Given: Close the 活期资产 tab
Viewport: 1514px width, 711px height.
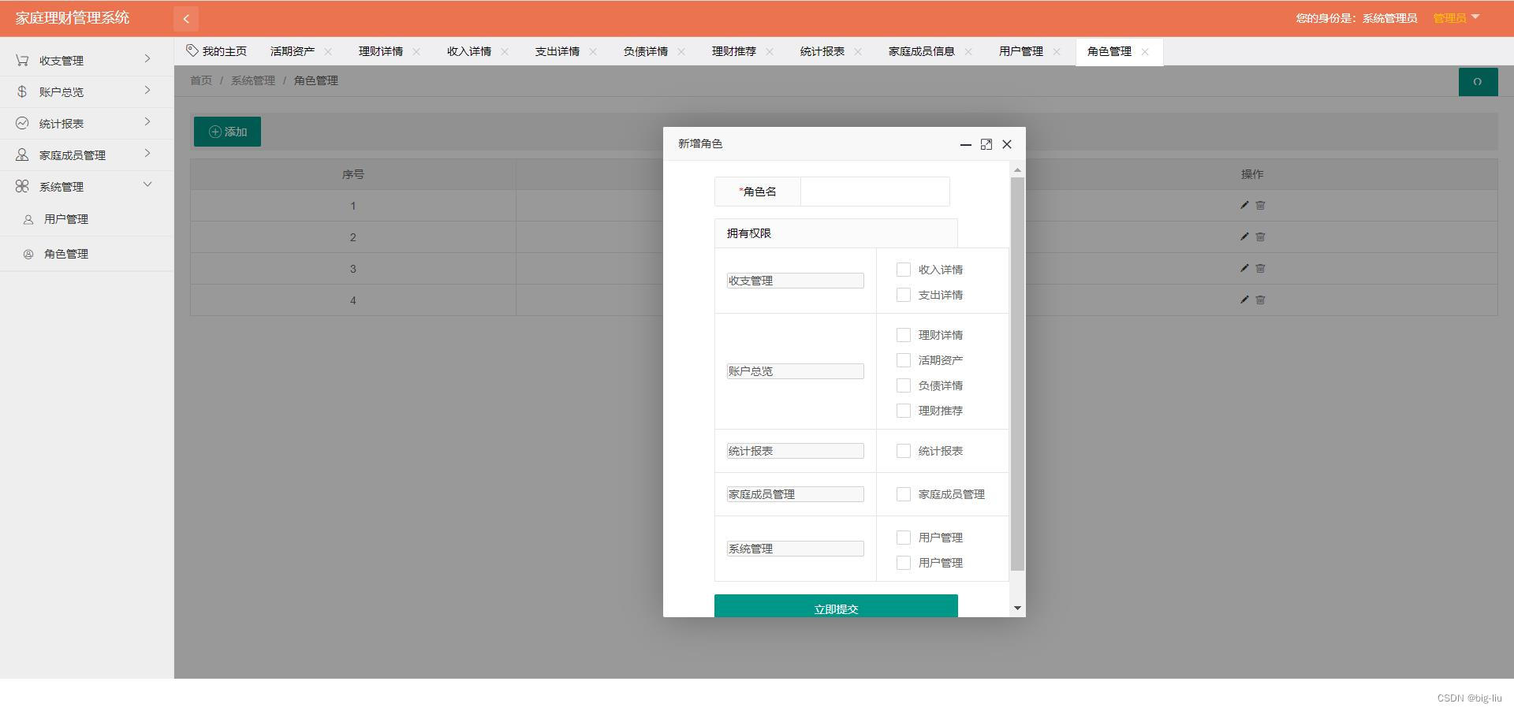Looking at the screenshot, I should tap(328, 51).
